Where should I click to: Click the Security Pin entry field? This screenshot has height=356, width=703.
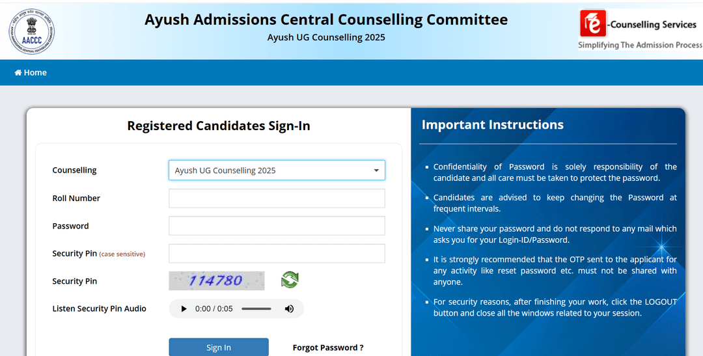(x=277, y=253)
